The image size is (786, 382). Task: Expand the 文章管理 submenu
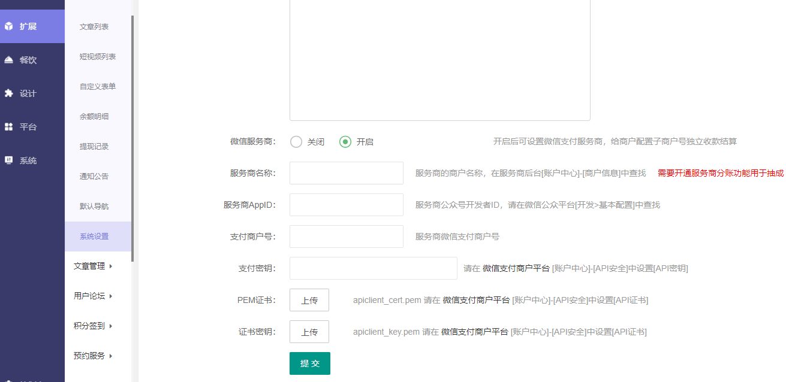pos(93,266)
